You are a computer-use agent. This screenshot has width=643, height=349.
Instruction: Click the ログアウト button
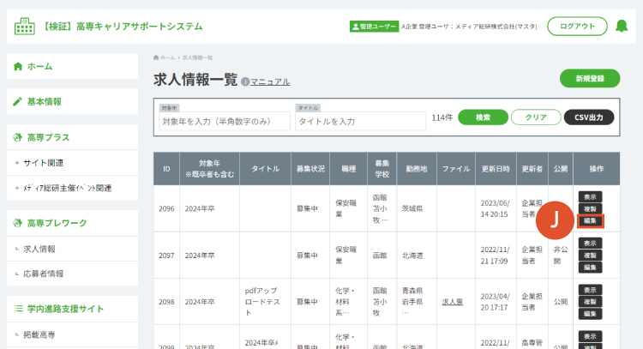pos(577,27)
